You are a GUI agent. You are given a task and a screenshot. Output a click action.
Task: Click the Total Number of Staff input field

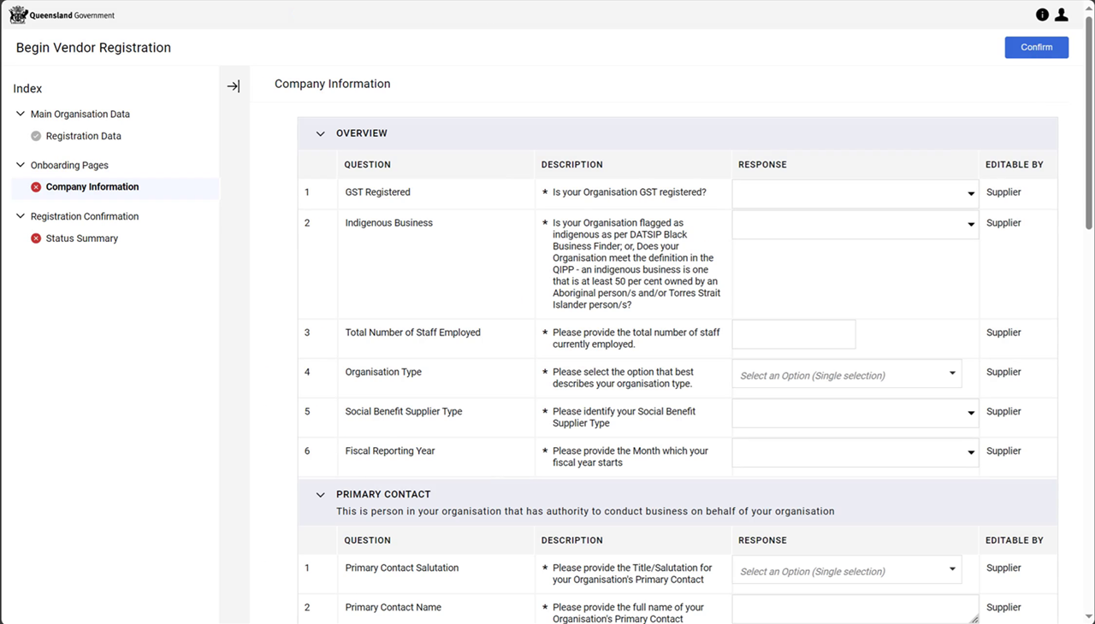(x=794, y=334)
